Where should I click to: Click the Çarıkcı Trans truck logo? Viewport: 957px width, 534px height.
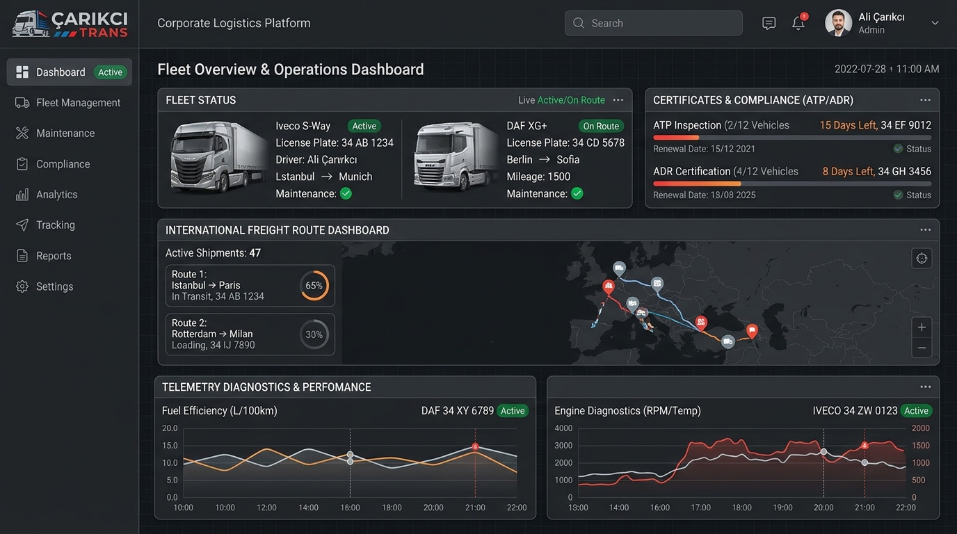[70, 24]
